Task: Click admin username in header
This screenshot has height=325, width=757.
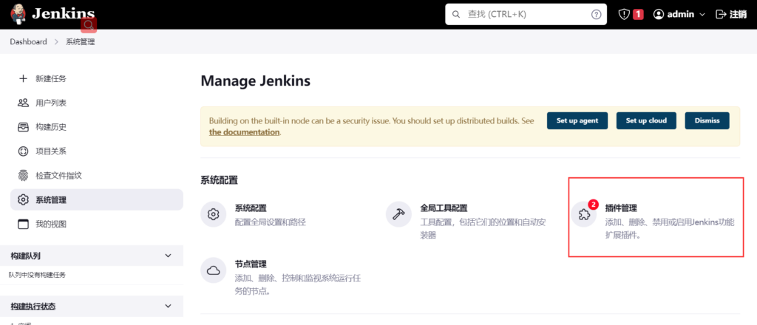Action: click(680, 15)
